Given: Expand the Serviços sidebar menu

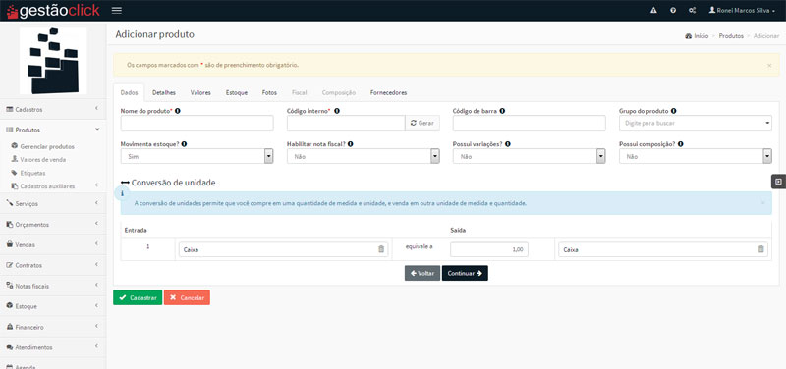Looking at the screenshot, I should (53, 204).
